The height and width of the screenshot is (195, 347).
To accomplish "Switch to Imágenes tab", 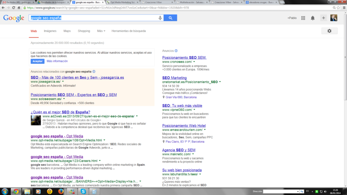I will coord(50,31).
